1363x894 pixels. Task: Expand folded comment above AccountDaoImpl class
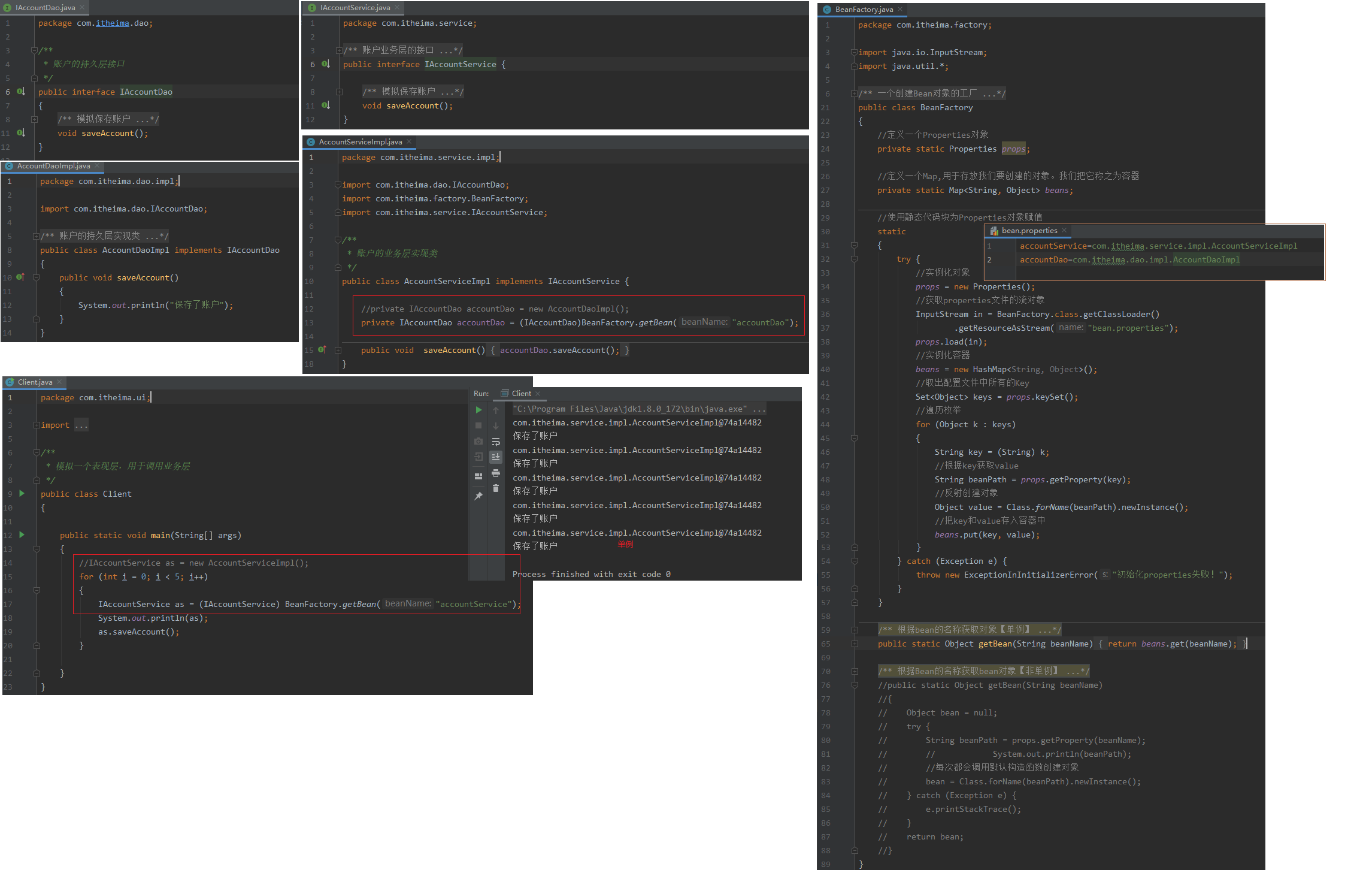pyautogui.click(x=36, y=236)
